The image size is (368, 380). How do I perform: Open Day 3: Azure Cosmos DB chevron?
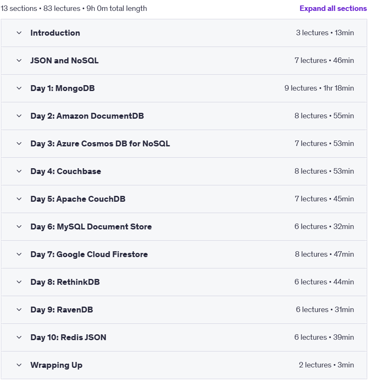pyautogui.click(x=19, y=143)
